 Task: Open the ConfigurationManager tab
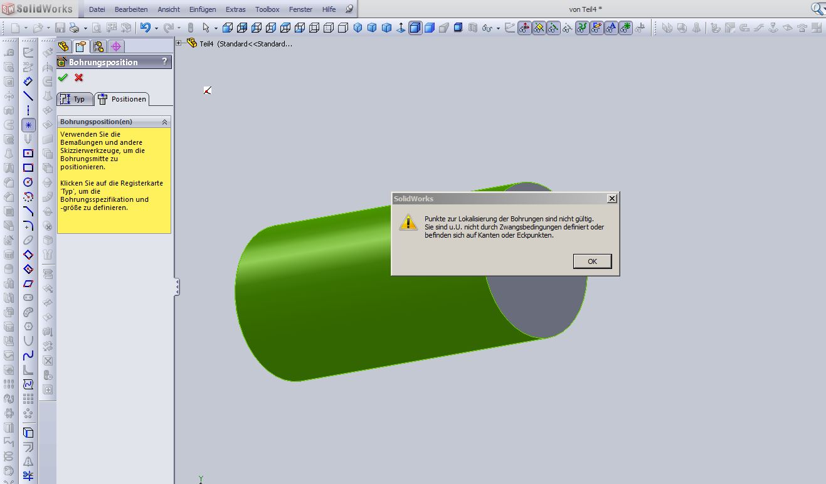(98, 46)
